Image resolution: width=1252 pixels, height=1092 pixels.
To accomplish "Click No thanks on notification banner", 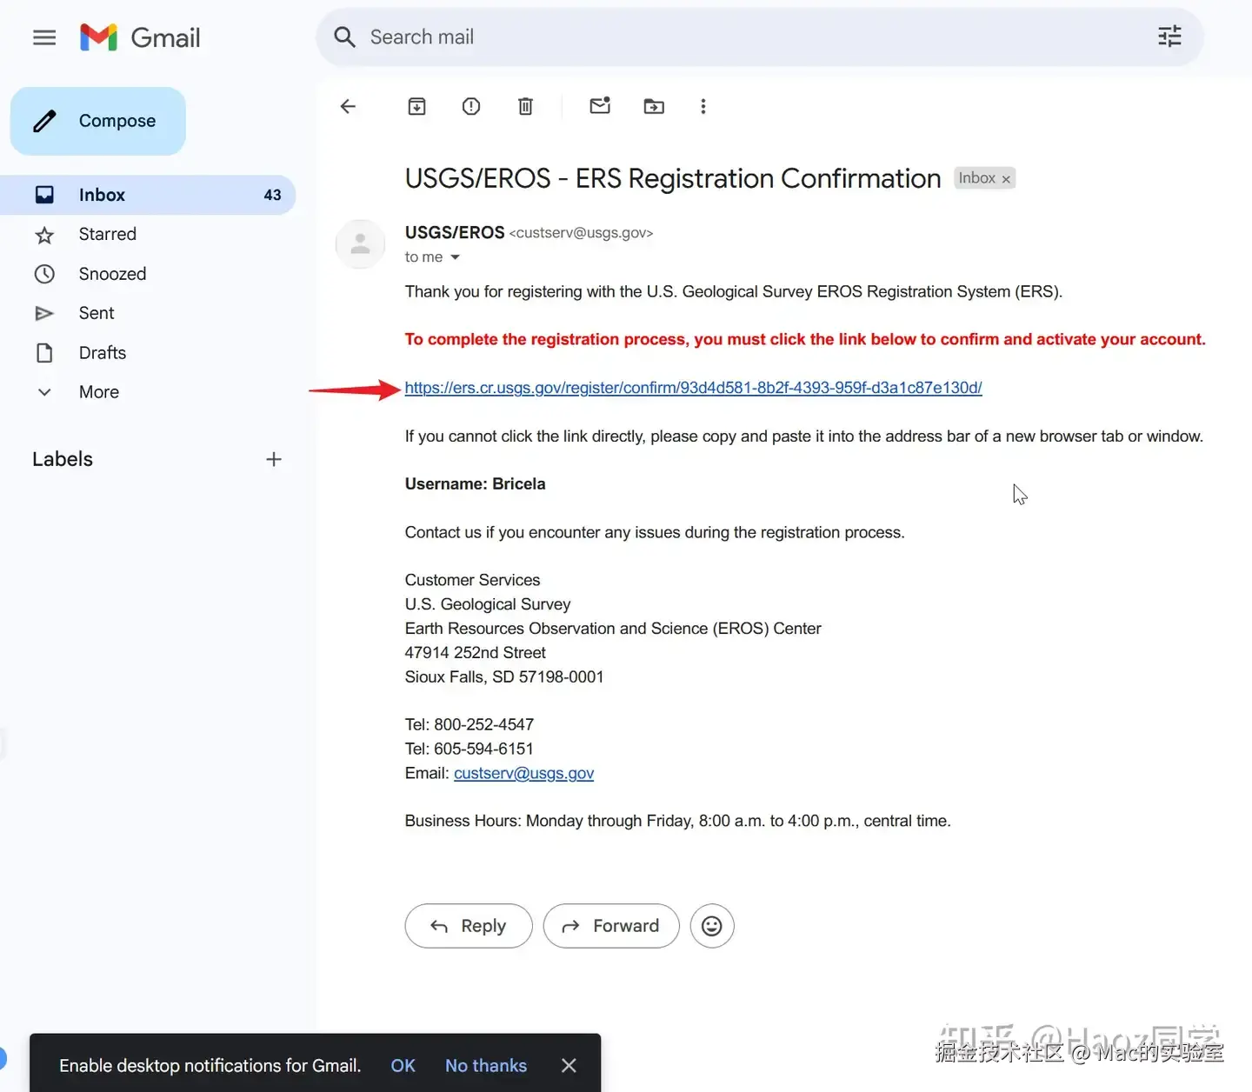I will [486, 1066].
